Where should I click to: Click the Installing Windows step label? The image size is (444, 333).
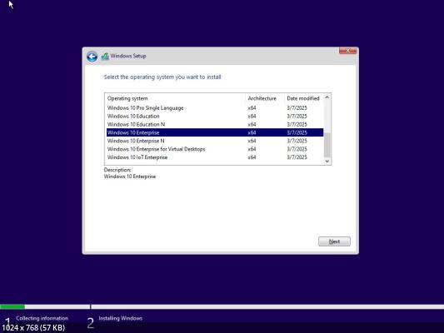pyautogui.click(x=120, y=318)
